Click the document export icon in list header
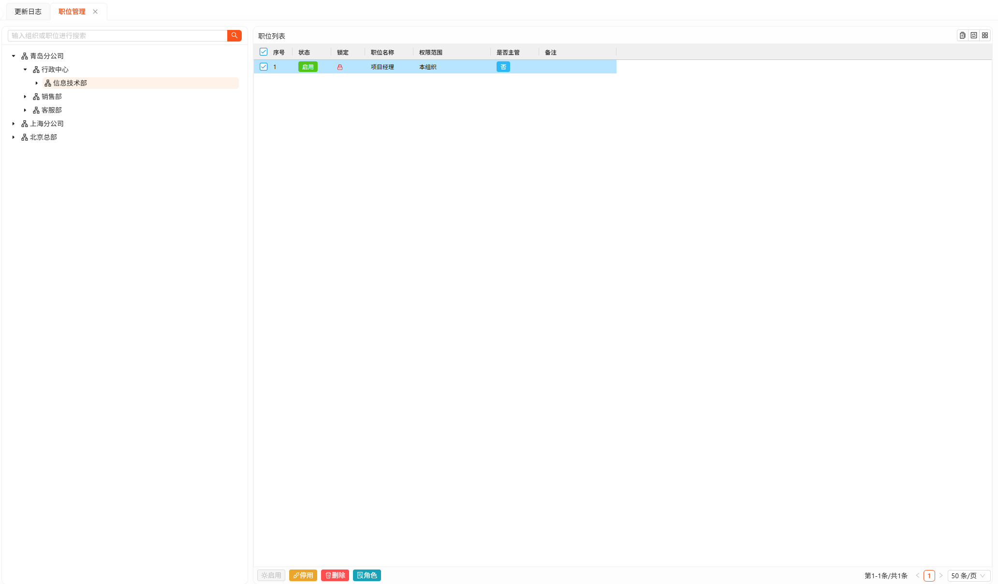The width and height of the screenshot is (998, 584). 962,35
